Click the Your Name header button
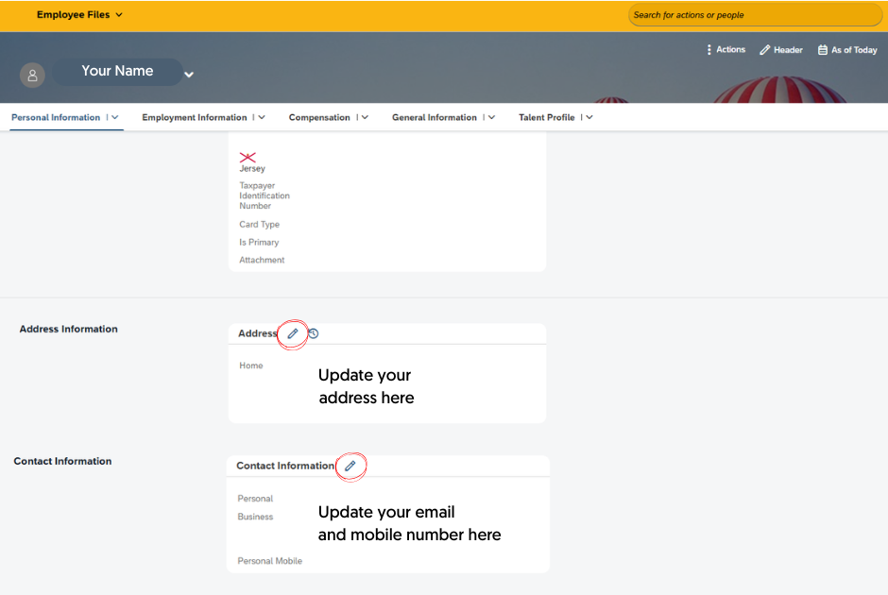 pos(117,72)
